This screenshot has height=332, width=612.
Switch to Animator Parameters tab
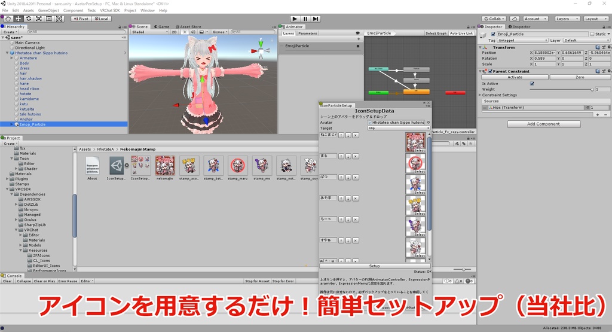[308, 33]
